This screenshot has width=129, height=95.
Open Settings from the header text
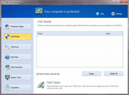[119, 14]
